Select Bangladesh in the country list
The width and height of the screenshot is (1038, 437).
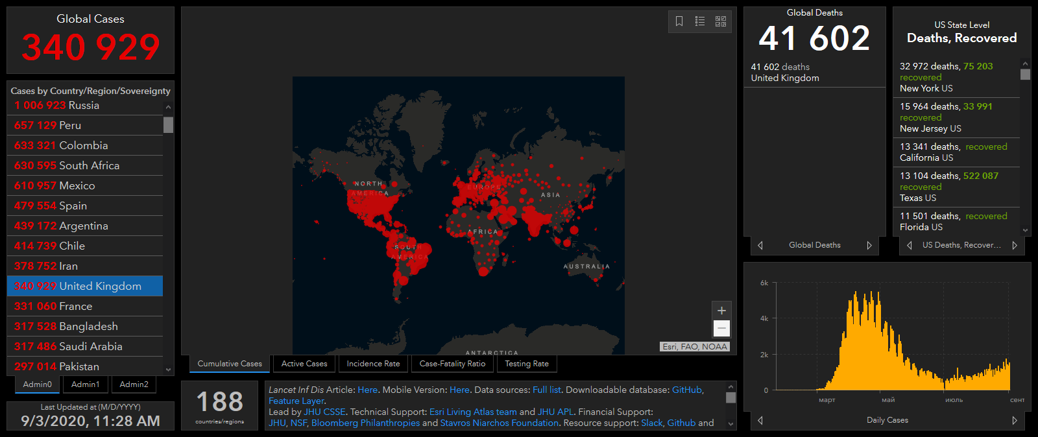click(85, 326)
